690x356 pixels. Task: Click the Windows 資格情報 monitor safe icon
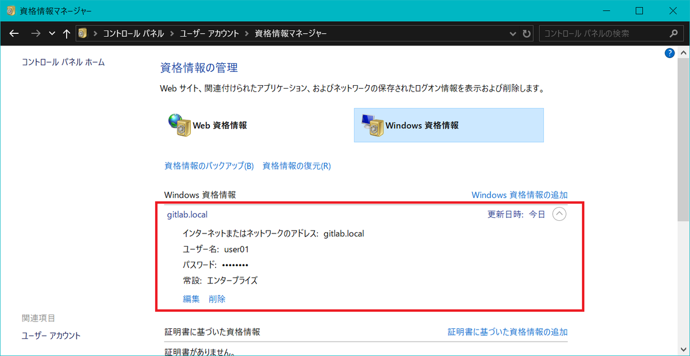371,125
